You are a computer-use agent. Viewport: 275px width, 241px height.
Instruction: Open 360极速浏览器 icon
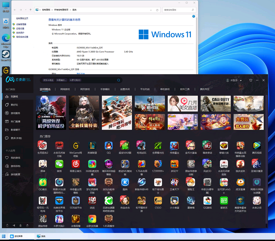coord(92,164)
